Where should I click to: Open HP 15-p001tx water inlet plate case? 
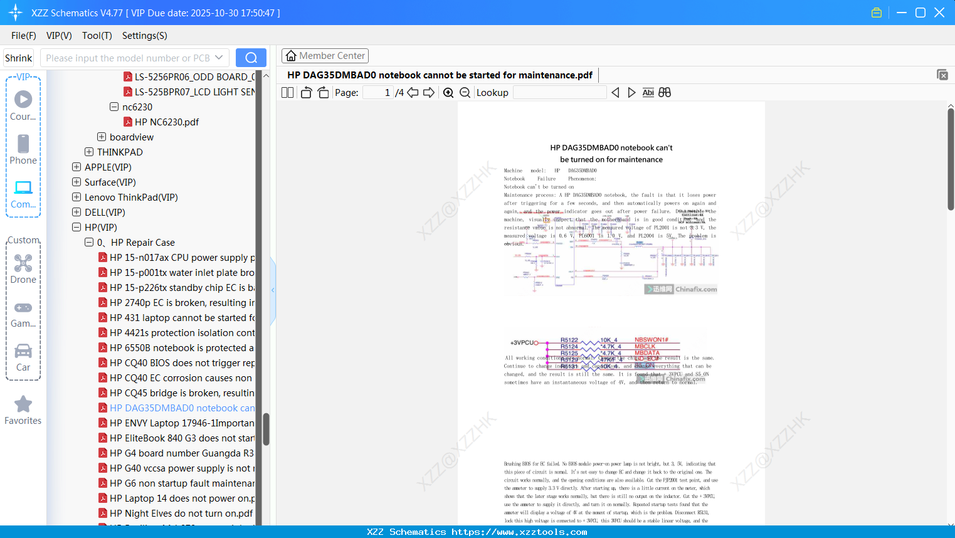pyautogui.click(x=176, y=272)
